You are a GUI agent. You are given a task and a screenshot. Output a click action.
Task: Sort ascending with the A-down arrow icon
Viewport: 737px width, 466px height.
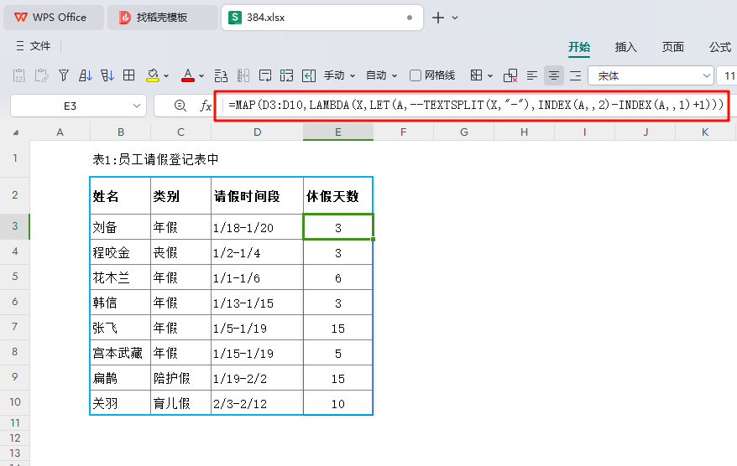coord(85,75)
